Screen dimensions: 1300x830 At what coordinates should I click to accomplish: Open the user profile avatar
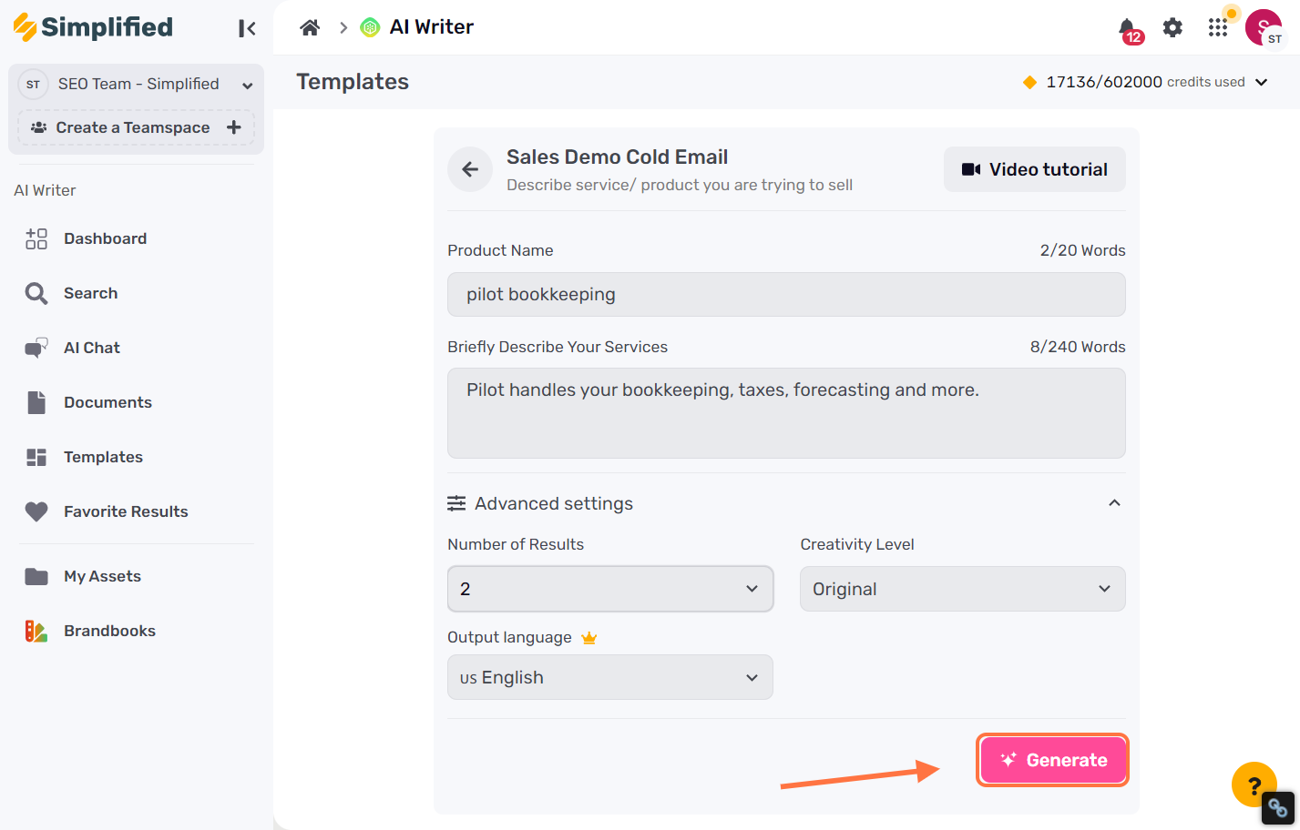(x=1264, y=27)
